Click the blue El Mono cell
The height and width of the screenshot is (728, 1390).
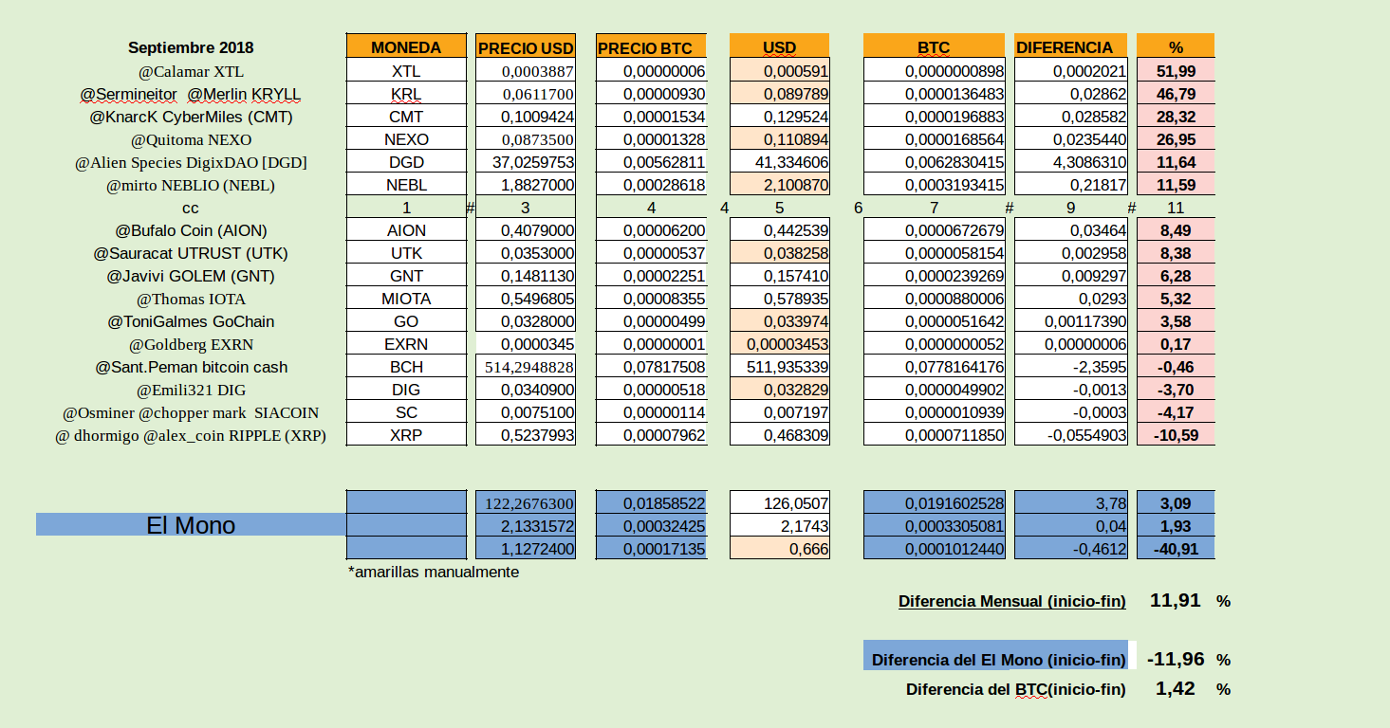click(x=191, y=525)
